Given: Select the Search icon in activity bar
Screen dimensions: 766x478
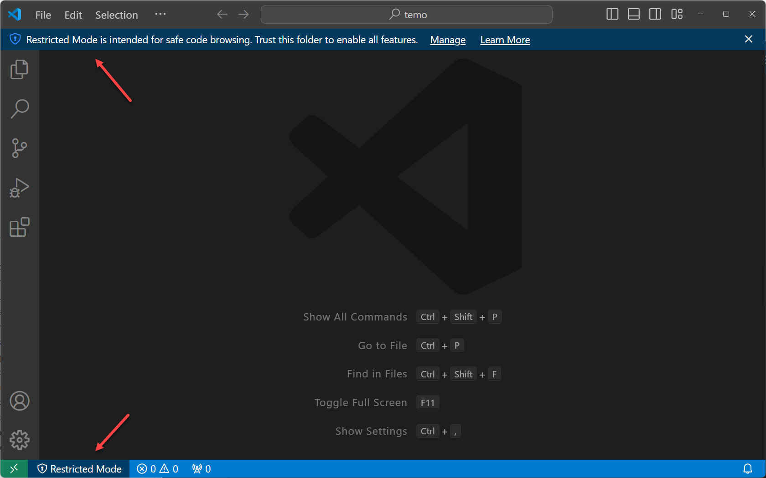Looking at the screenshot, I should click(19, 108).
